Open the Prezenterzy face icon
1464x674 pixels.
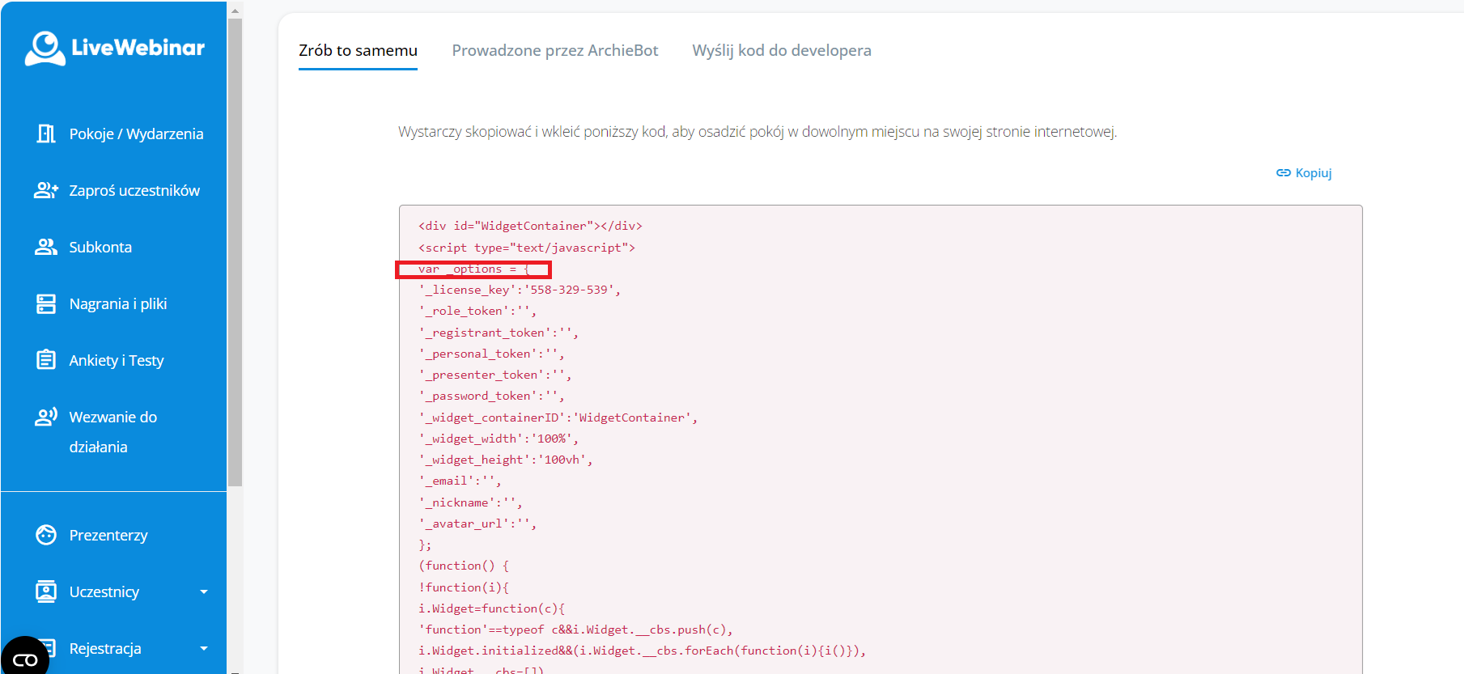pos(46,535)
